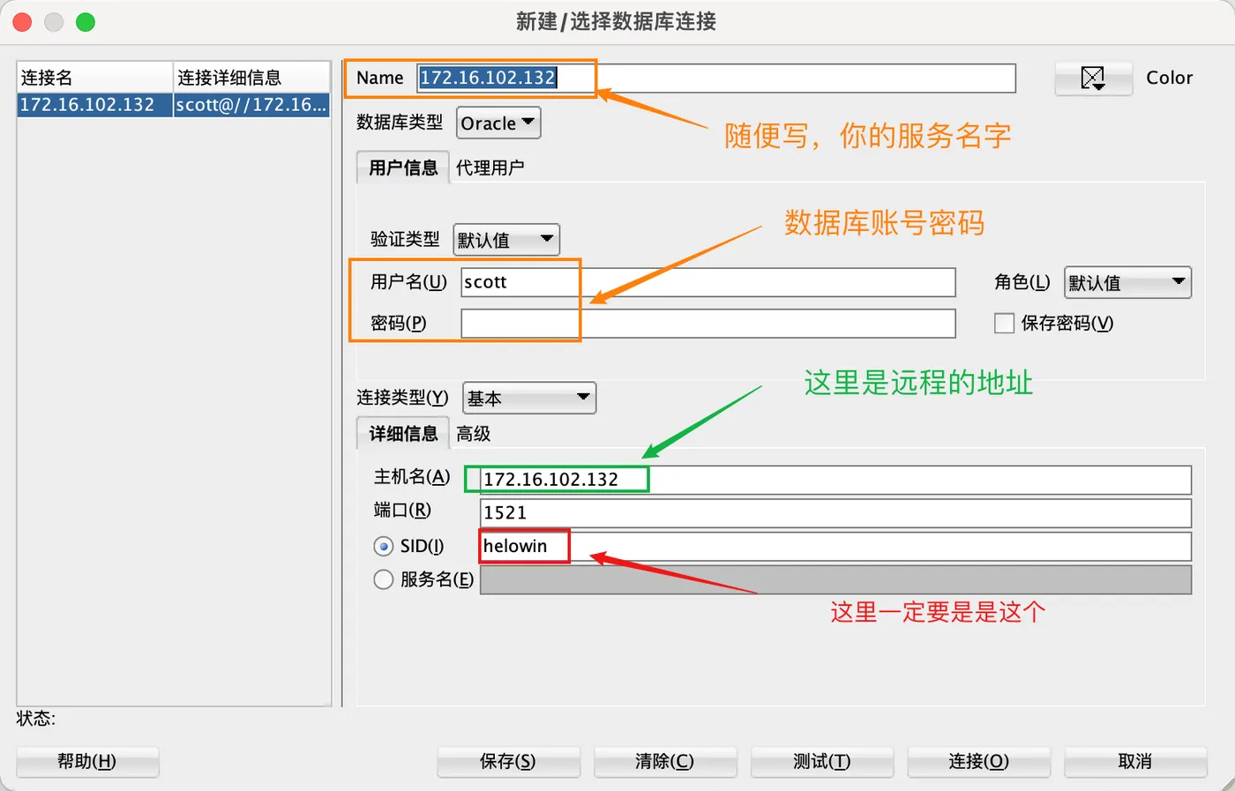Click the greyed 服务名 input field

coord(835,580)
